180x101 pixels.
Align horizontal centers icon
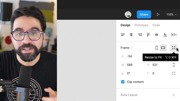coord(131,35)
